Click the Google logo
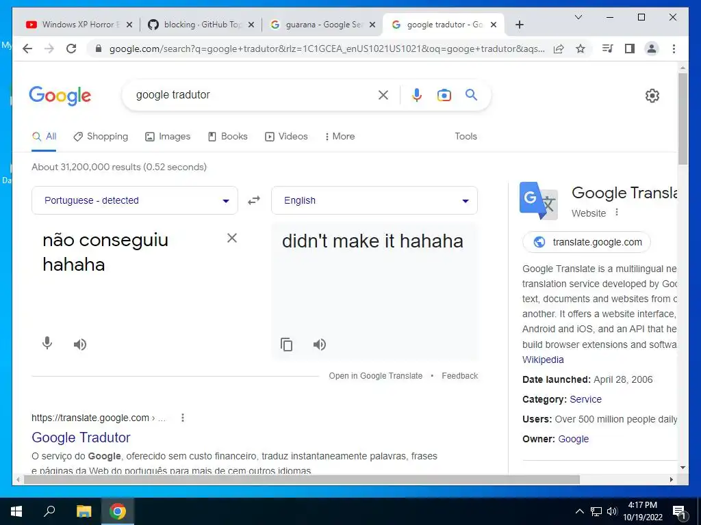The image size is (701, 525). [x=60, y=96]
